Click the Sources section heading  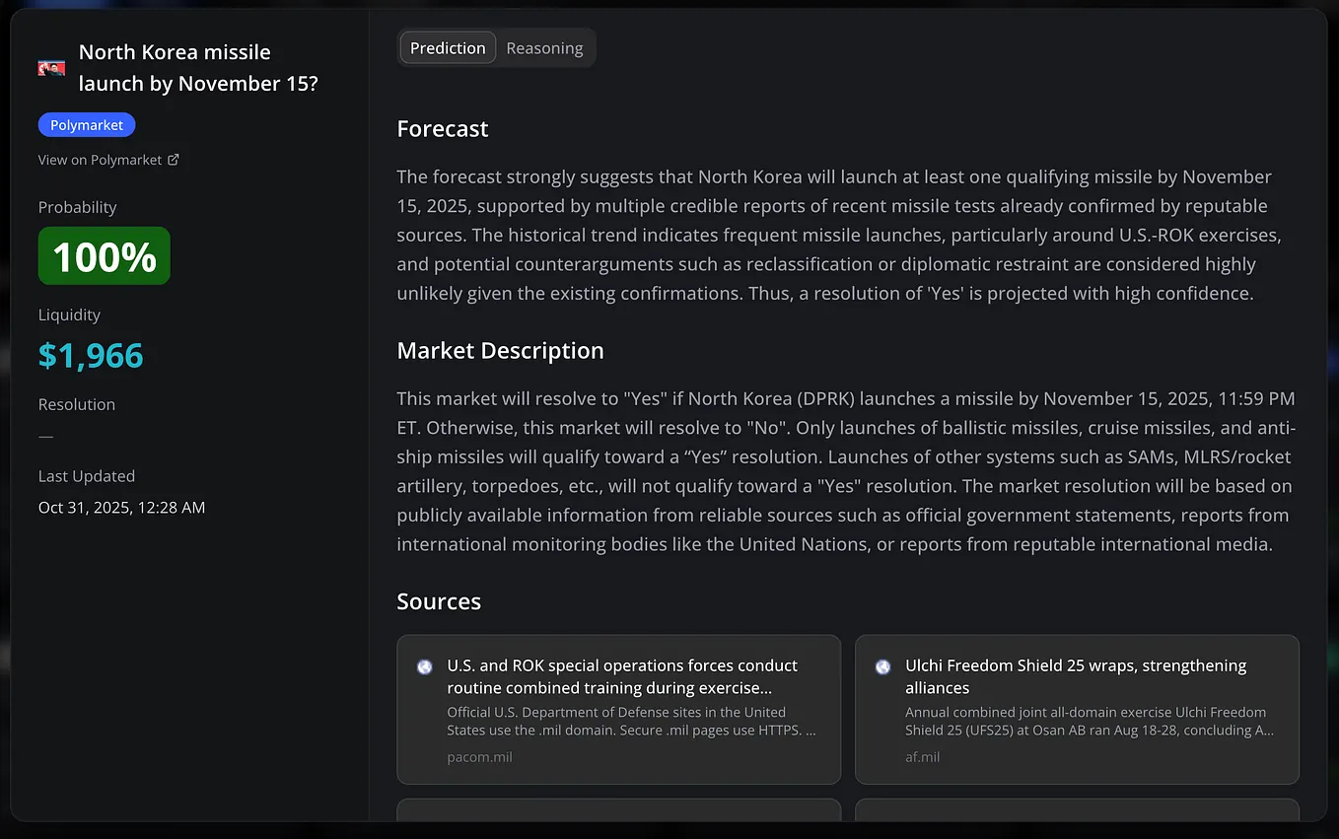click(x=439, y=601)
